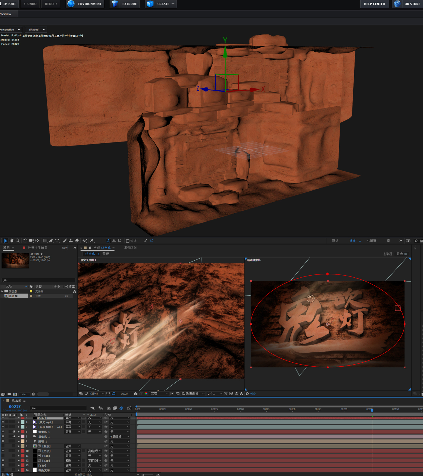This screenshot has width=423, height=476.
Task: Open the 效果控件 暗角 tab
Action: coord(38,248)
